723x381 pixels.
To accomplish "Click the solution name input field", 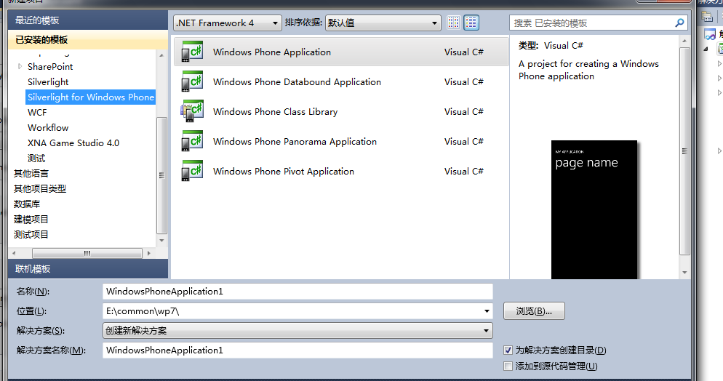I will coord(297,350).
